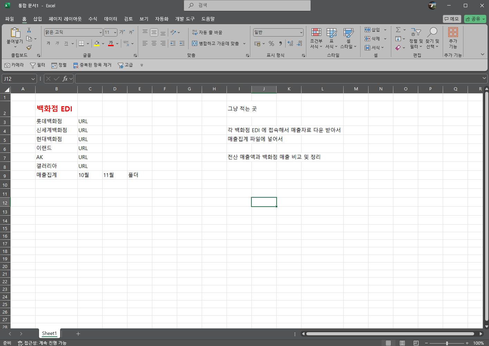Image resolution: width=489 pixels, height=346 pixels.
Task: Click Increase Decimal icon
Action: [290, 43]
